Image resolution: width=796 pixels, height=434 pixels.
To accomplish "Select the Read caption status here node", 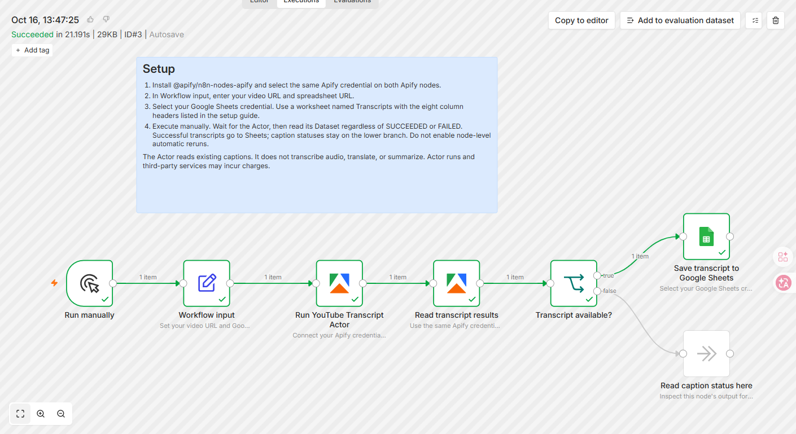I will pos(706,354).
